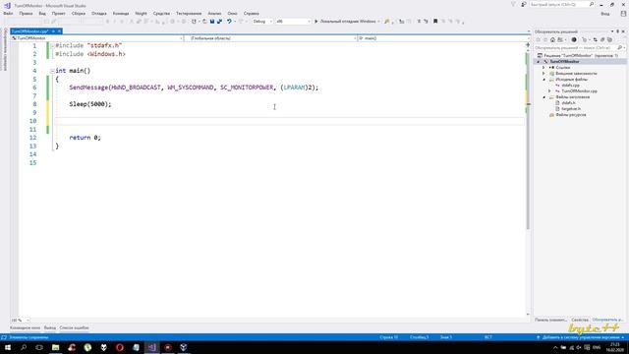The image size is (629, 354).
Task: Click the Save All toolbar icon
Action: [x=219, y=22]
